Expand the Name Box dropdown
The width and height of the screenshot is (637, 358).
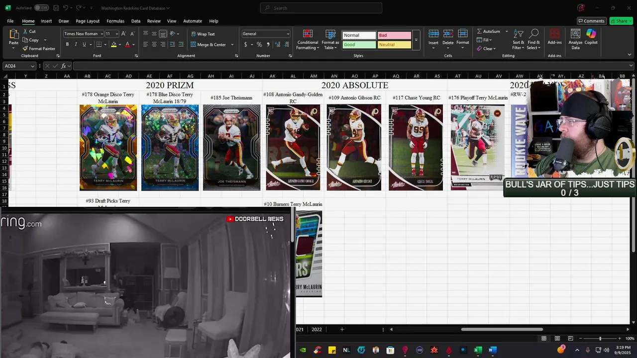[33, 66]
